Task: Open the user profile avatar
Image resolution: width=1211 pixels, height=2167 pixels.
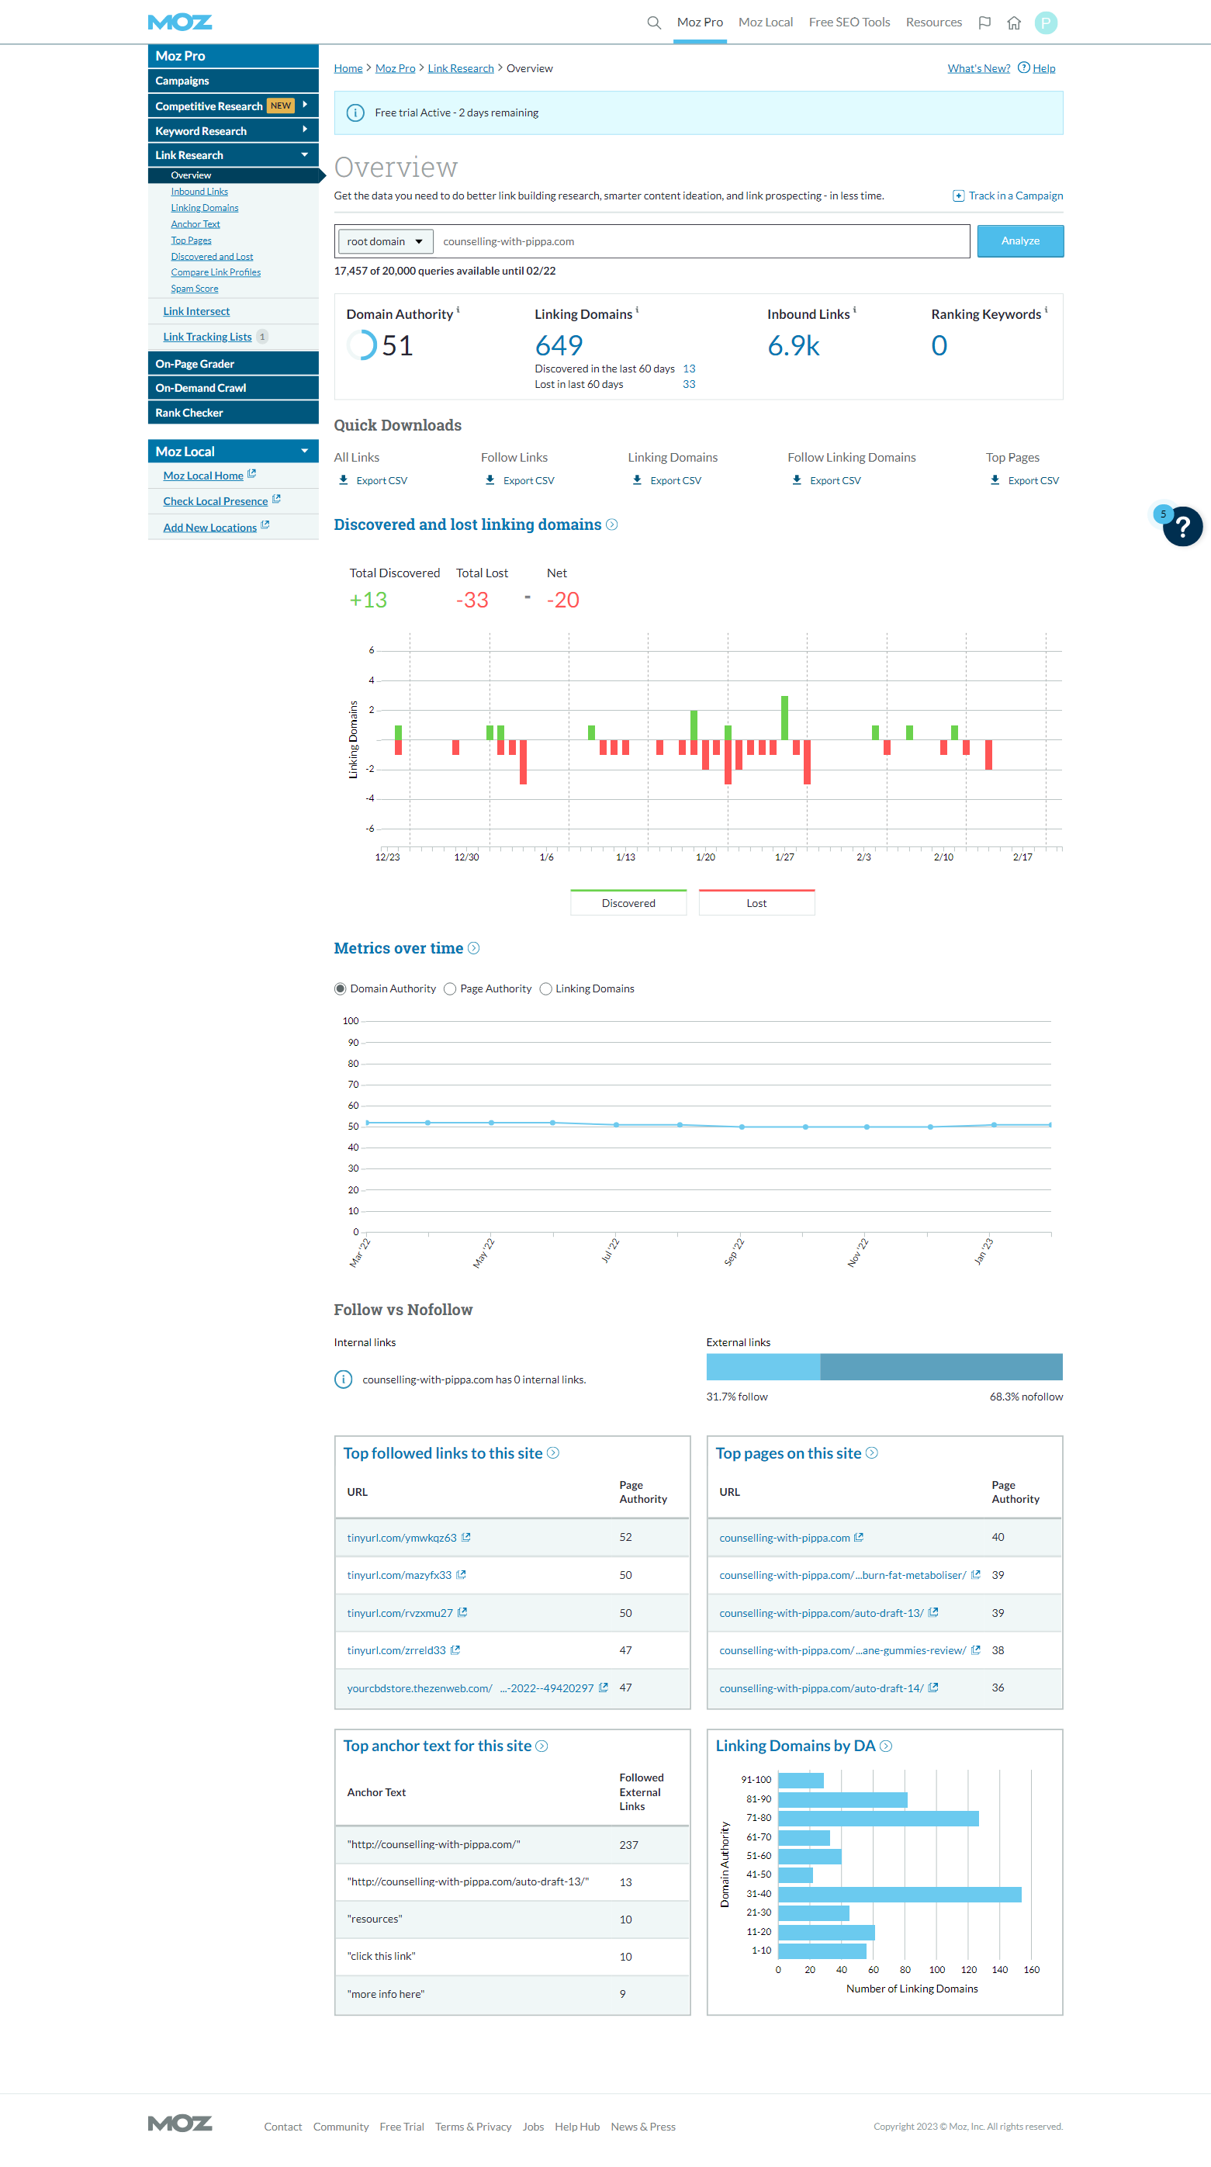Action: tap(1045, 23)
